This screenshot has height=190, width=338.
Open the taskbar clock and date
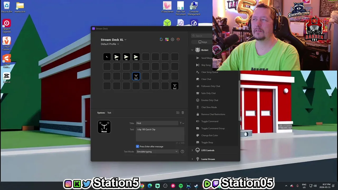coord(325,186)
